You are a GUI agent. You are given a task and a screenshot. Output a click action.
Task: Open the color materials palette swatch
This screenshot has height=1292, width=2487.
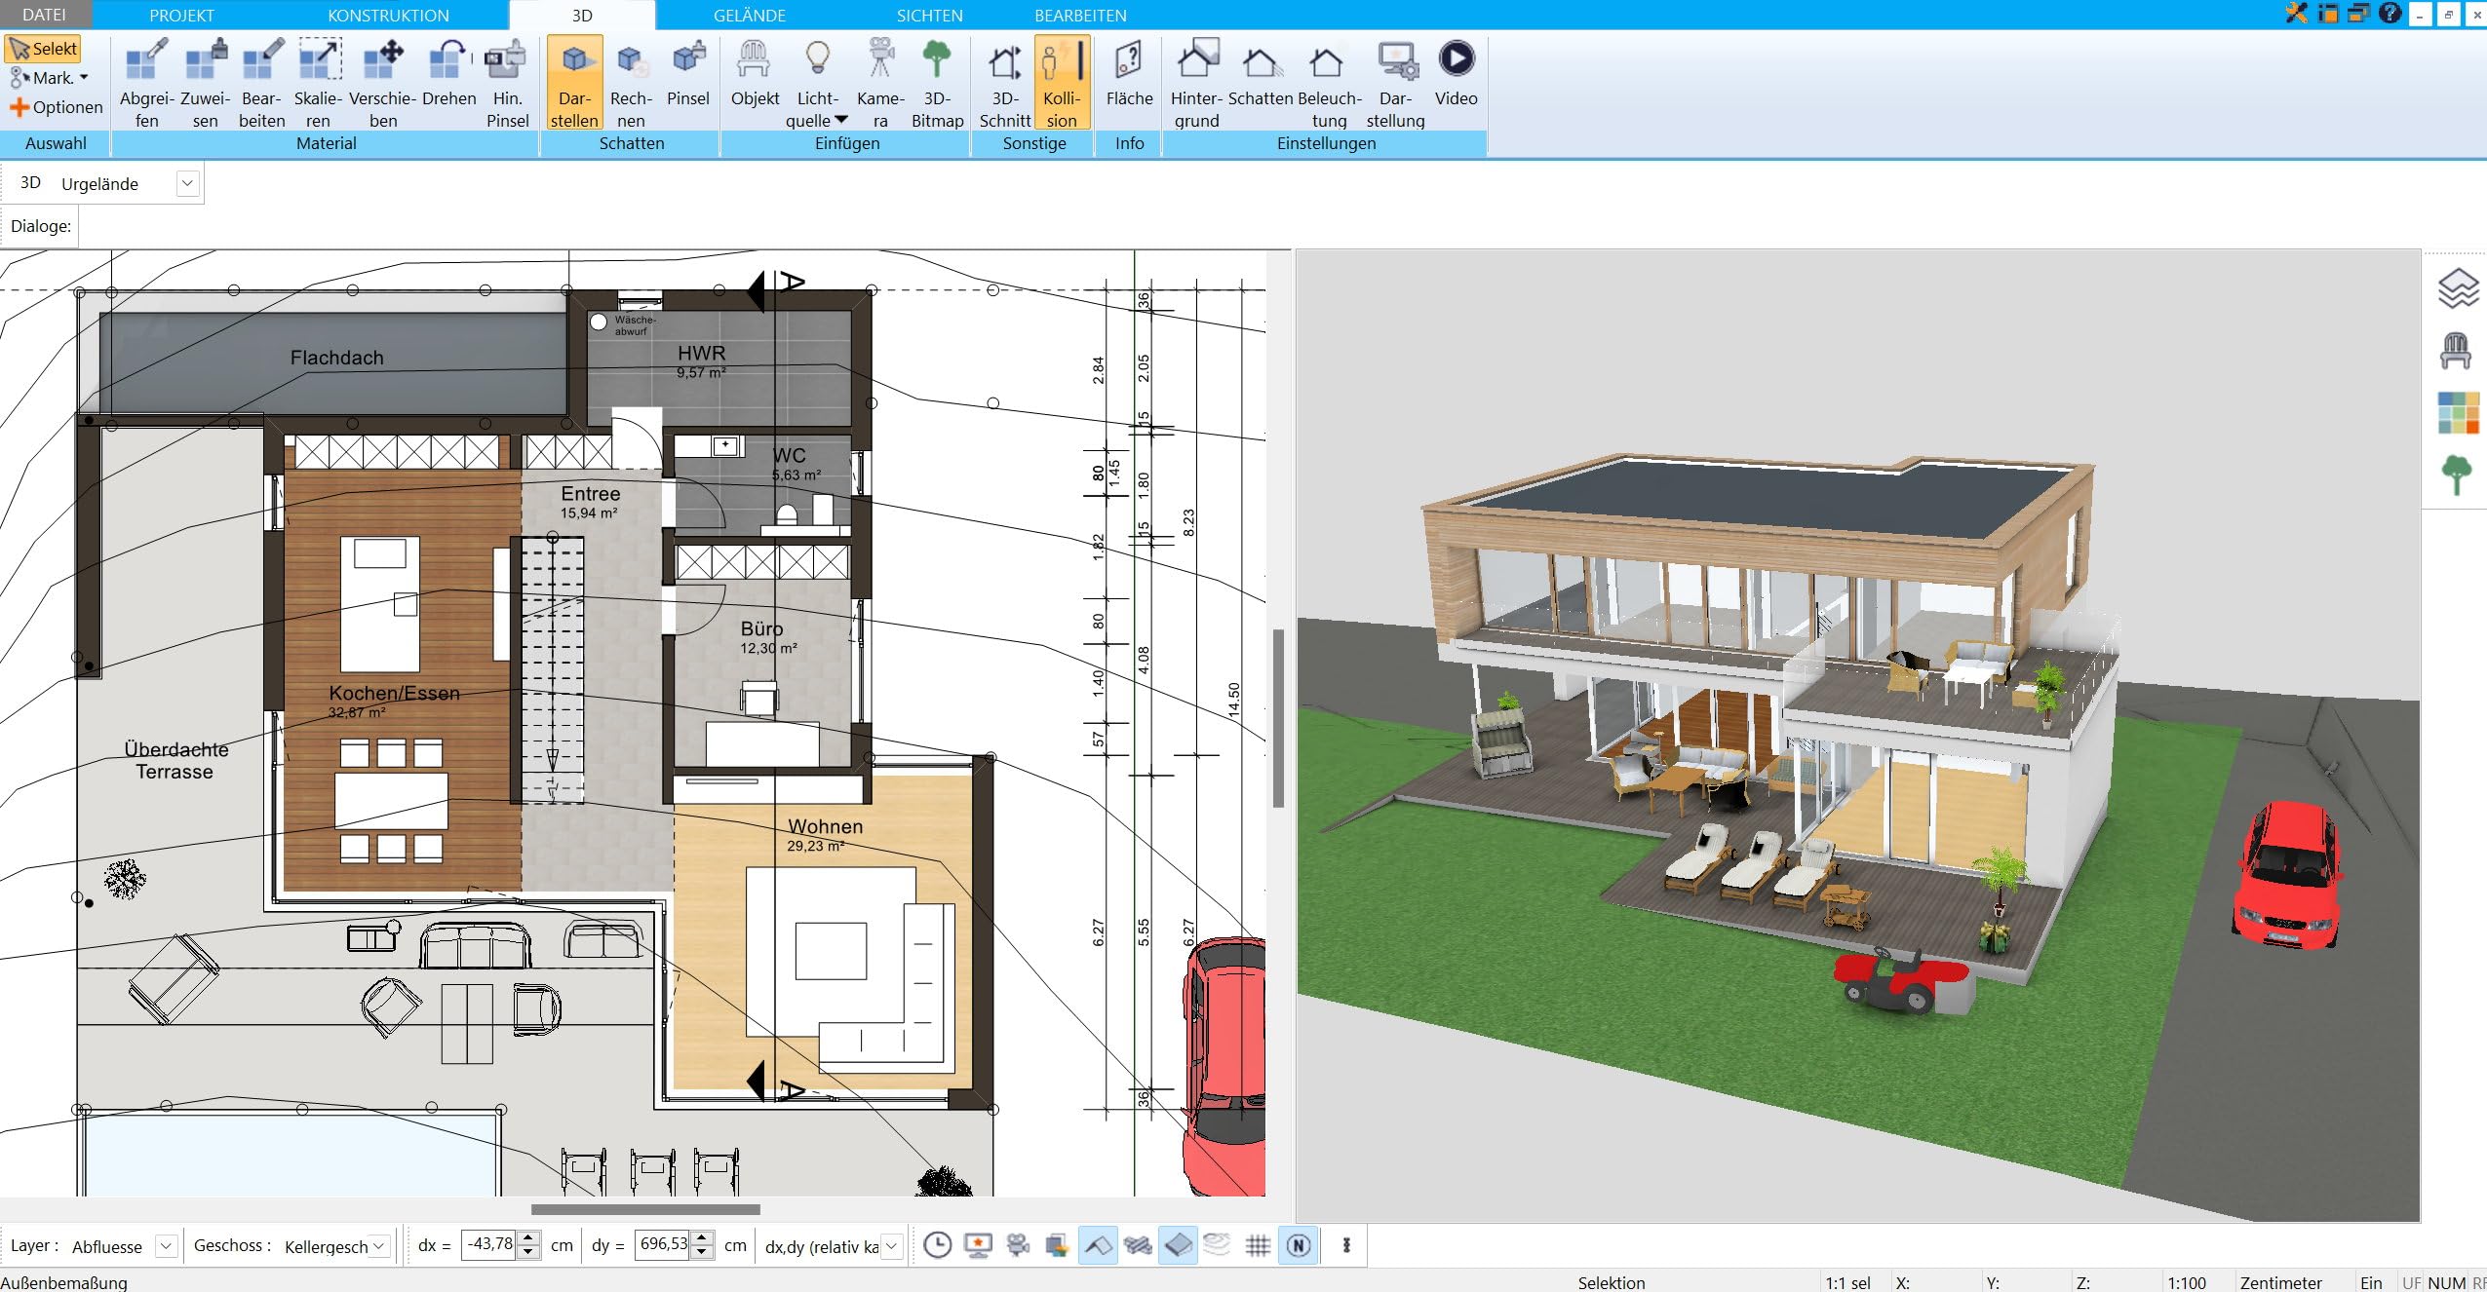click(x=2458, y=412)
